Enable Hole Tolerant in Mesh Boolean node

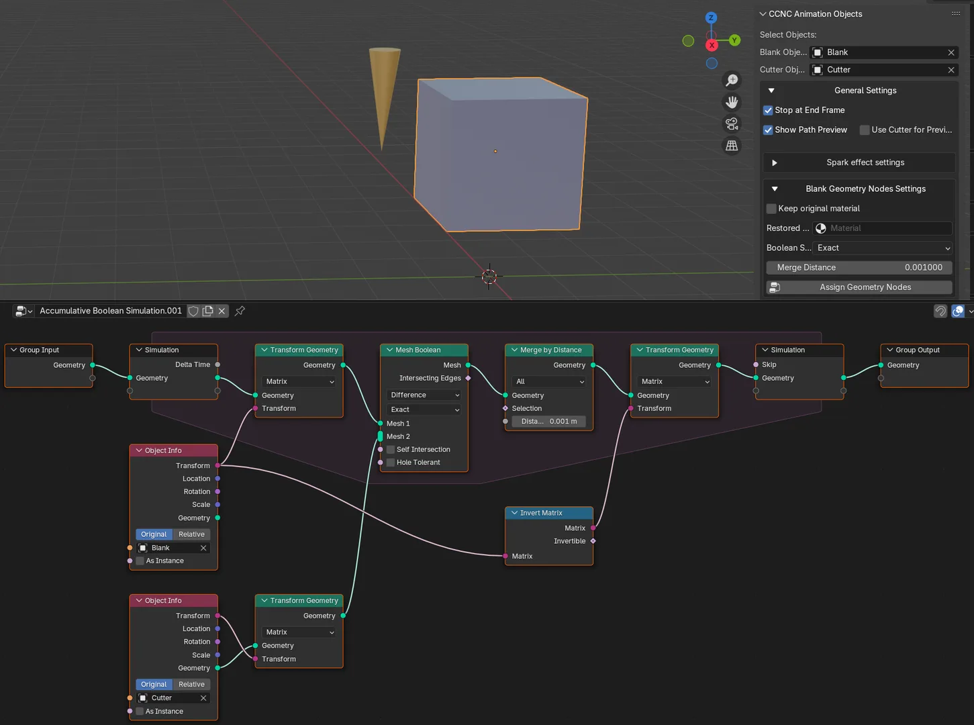390,463
